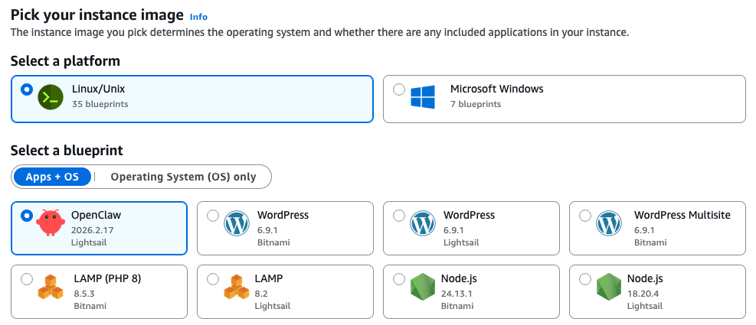Image resolution: width=756 pixels, height=325 pixels.
Task: Switch to the Apps + OS tab
Action: [x=52, y=177]
